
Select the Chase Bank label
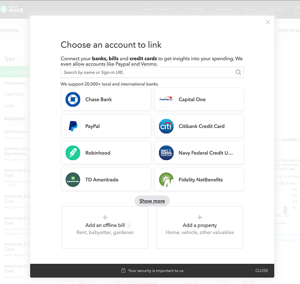click(99, 100)
